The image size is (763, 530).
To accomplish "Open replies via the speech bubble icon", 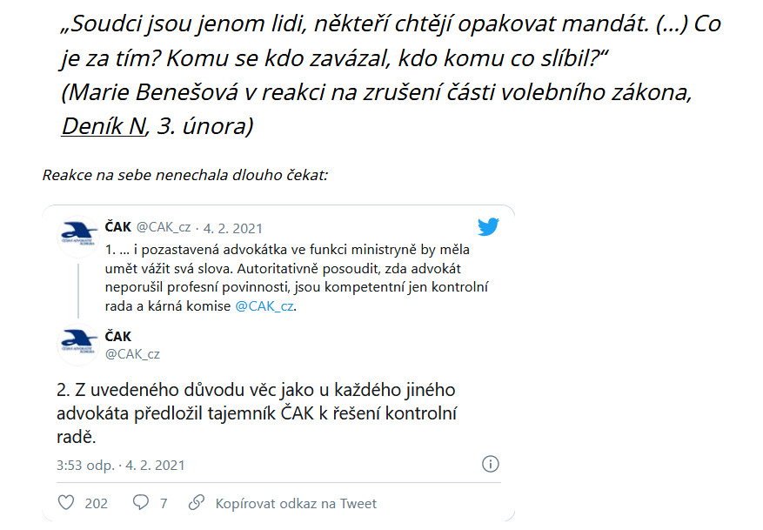I will [x=141, y=502].
